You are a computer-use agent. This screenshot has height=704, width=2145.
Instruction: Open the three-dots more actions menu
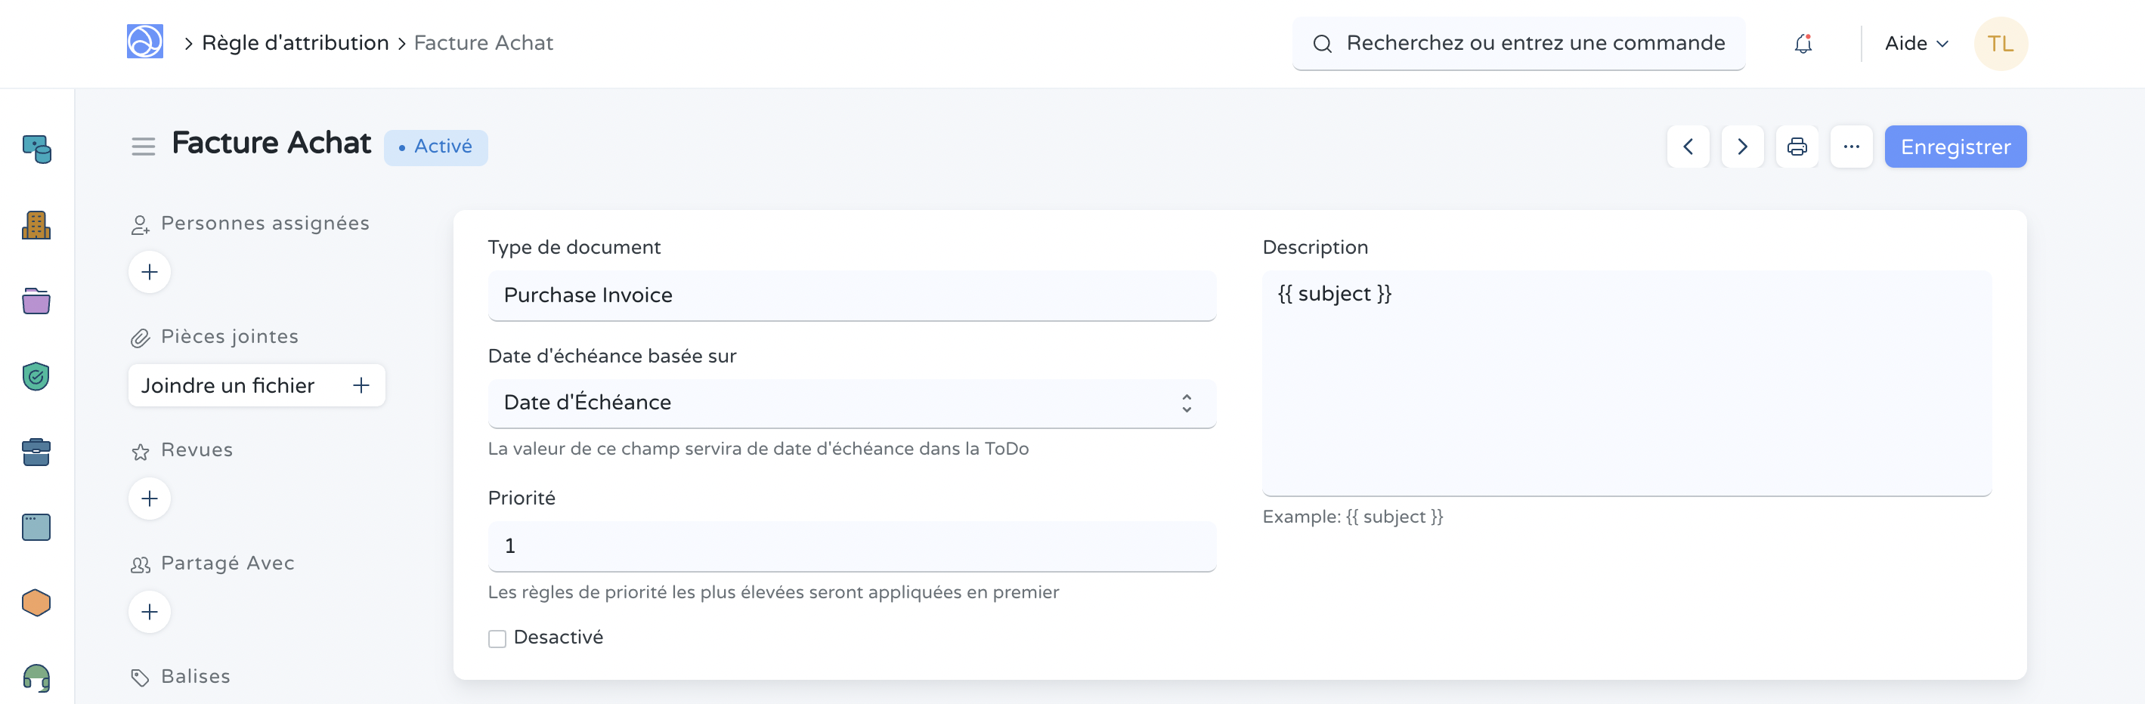(1851, 147)
